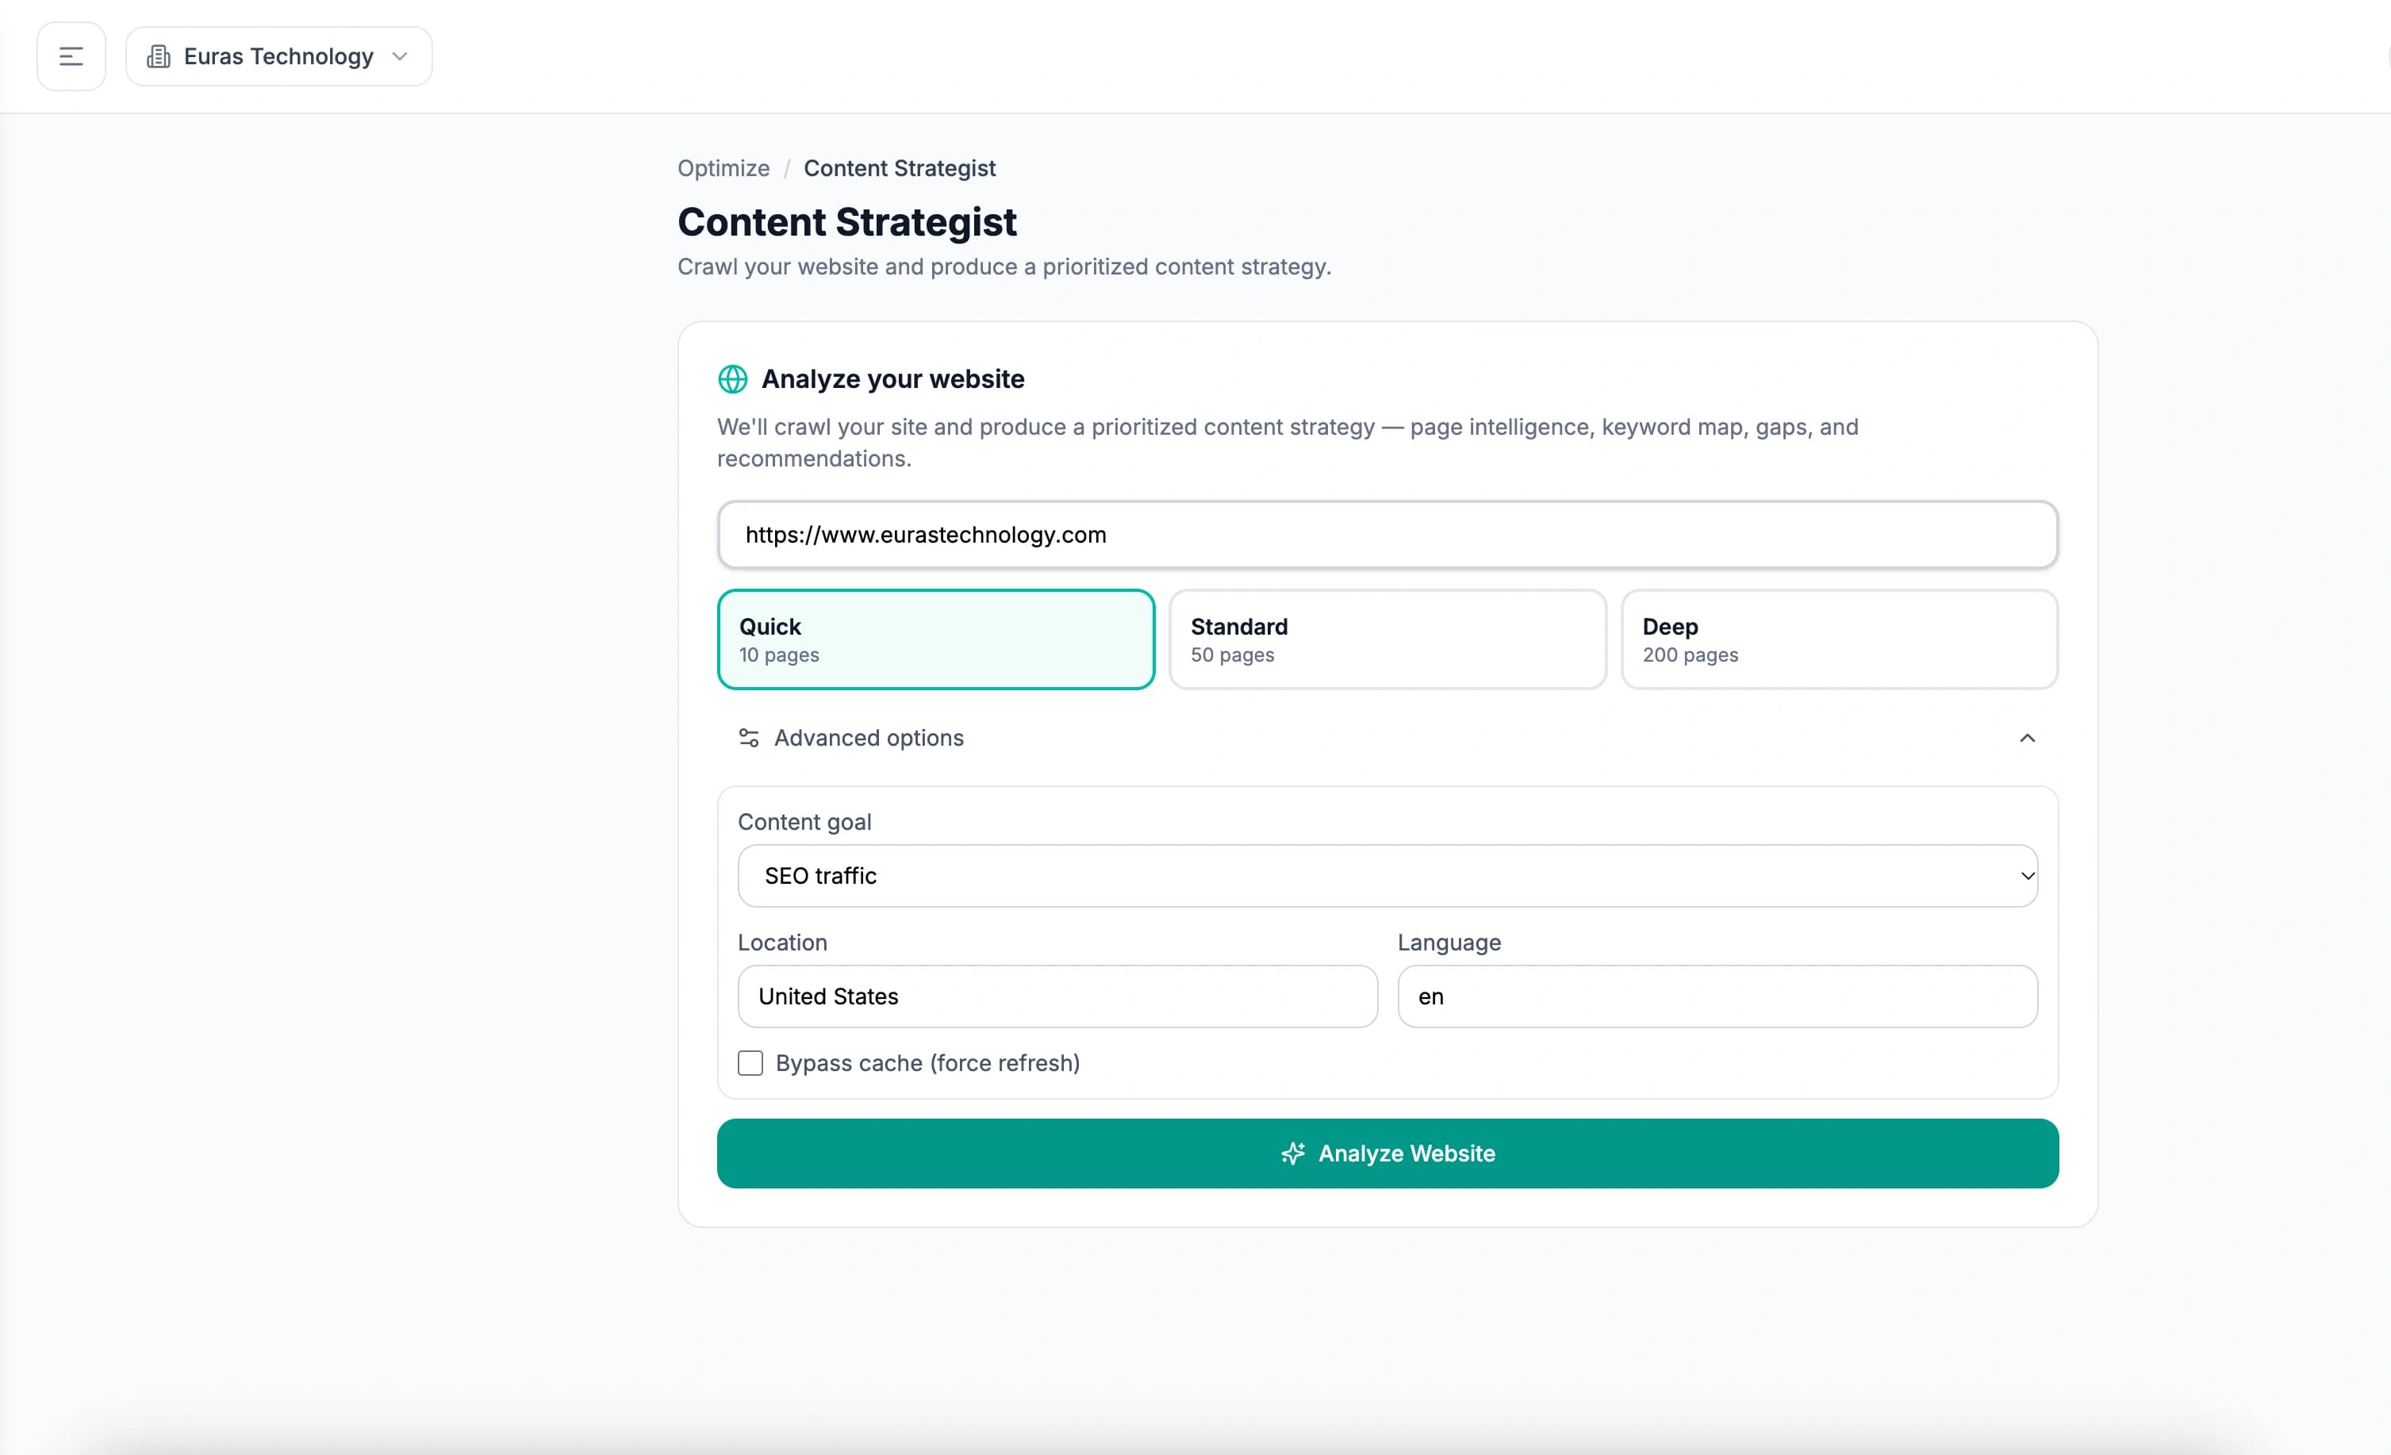Screen dimensions: 2391x1455
Task: Open the Euras Technology workspace dropdown
Action: (x=278, y=56)
